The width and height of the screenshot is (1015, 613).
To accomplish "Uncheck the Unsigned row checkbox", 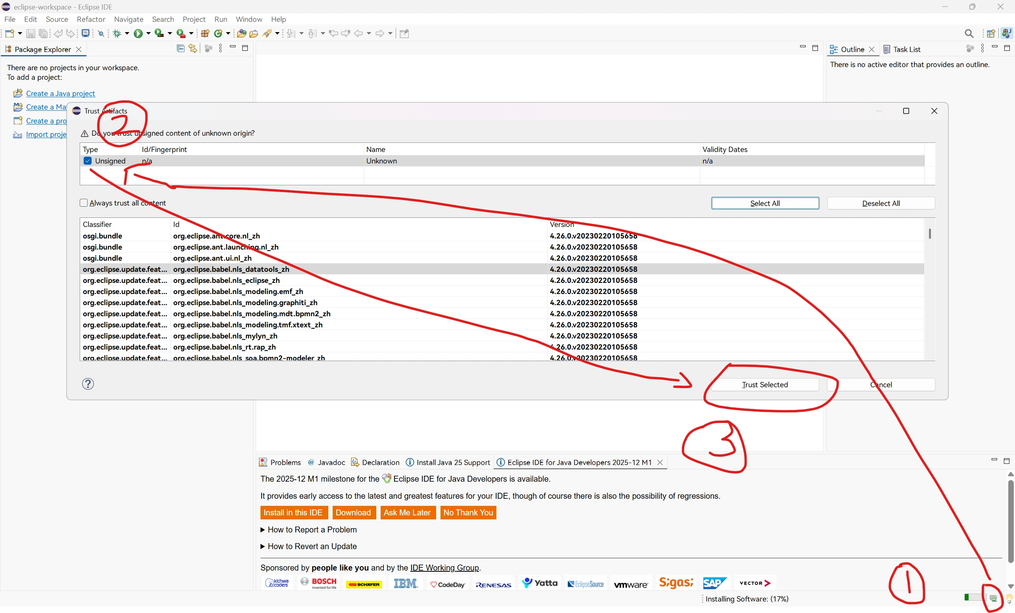I will tap(87, 161).
